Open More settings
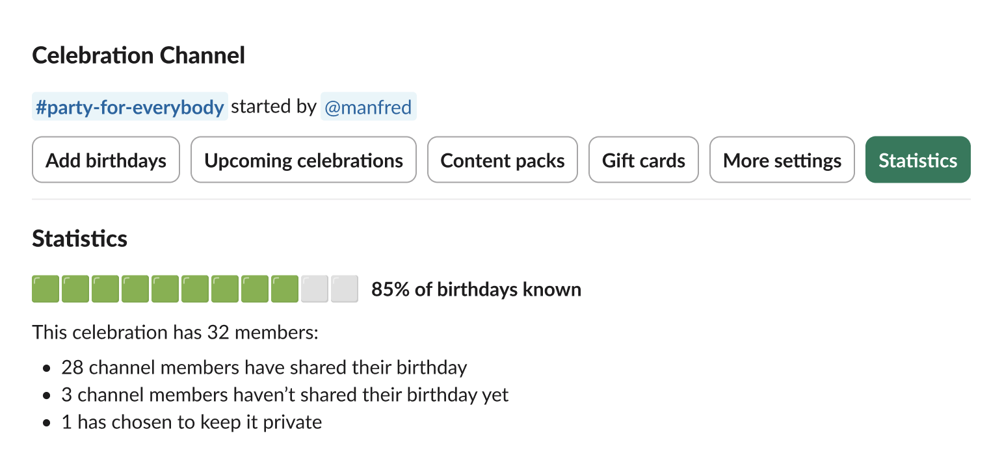 click(782, 159)
